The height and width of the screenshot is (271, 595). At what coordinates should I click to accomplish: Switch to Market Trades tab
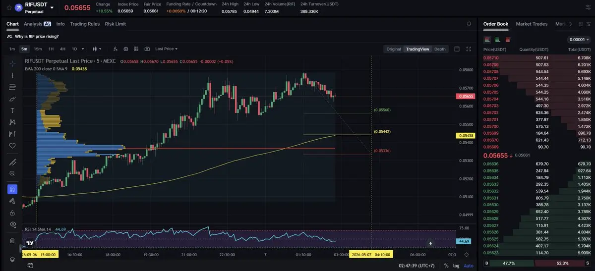click(x=532, y=24)
